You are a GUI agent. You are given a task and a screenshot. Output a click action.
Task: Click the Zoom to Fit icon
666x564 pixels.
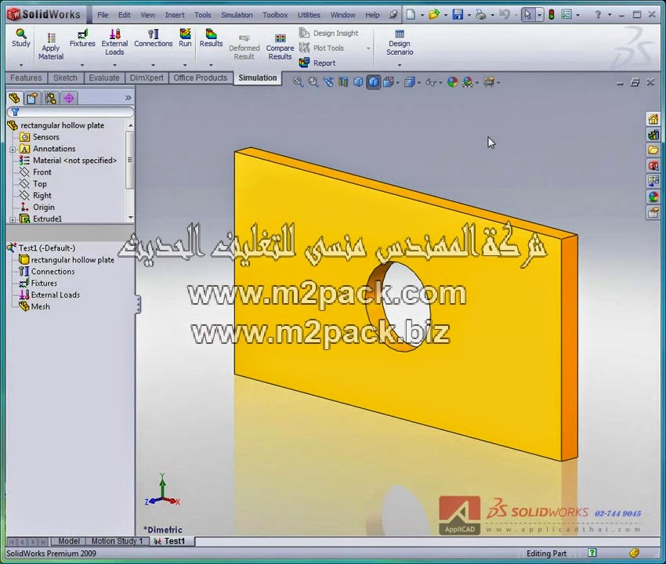click(299, 82)
